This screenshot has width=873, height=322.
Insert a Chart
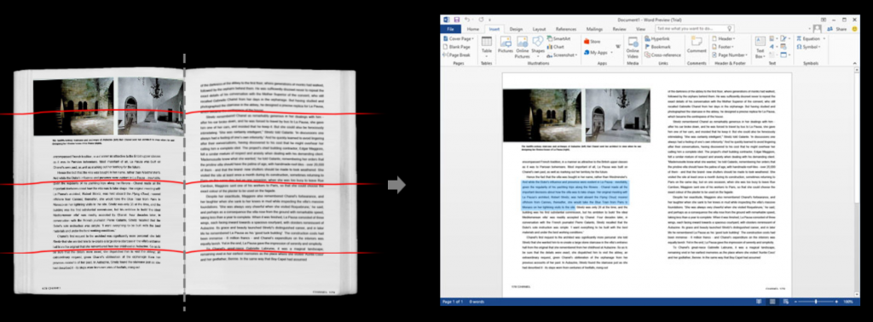(556, 47)
